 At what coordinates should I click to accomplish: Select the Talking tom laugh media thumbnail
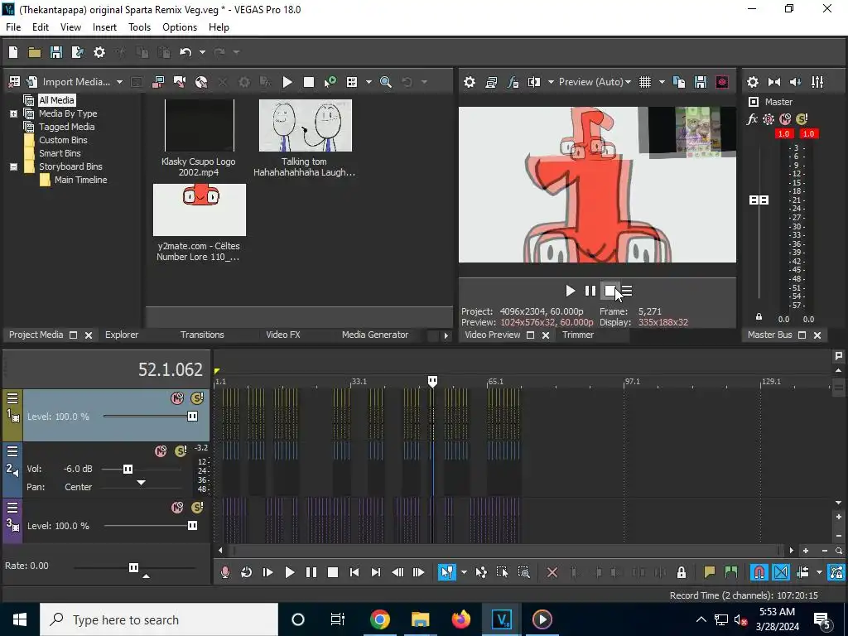(x=305, y=126)
